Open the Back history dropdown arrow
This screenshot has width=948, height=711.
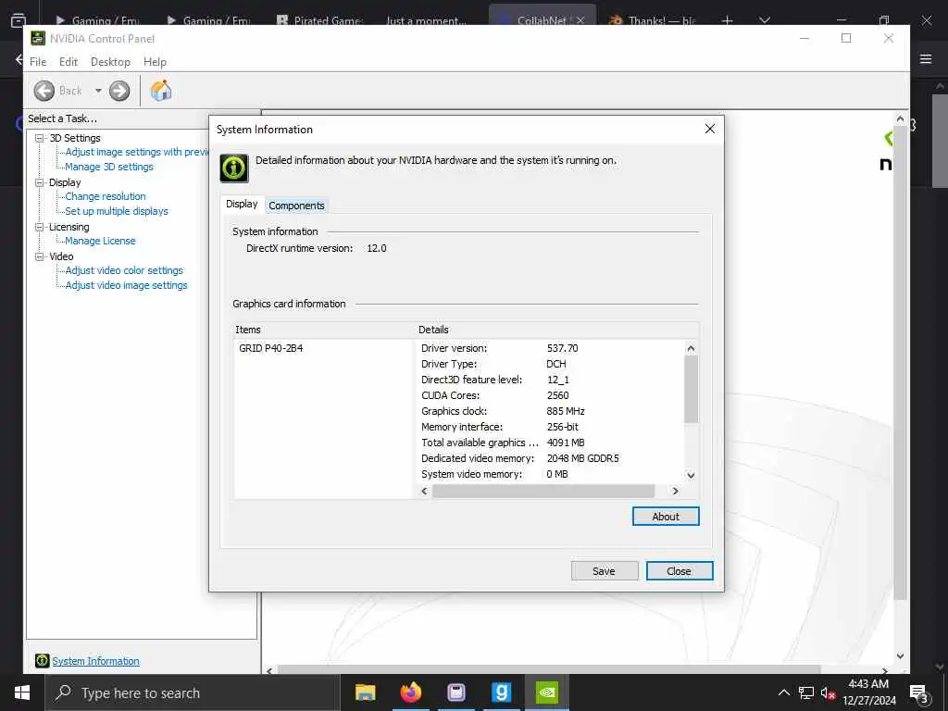[98, 91]
